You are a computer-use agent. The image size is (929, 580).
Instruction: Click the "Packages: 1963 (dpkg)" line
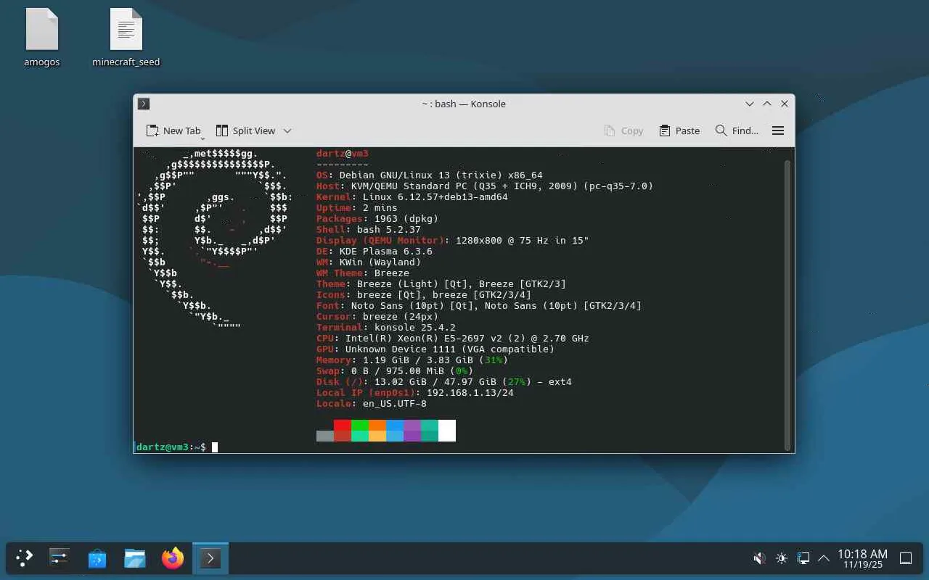pyautogui.click(x=377, y=219)
